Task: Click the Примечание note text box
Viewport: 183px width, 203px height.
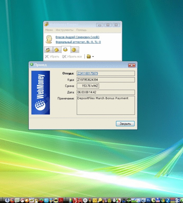Action: point(106,105)
